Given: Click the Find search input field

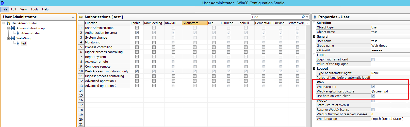Looking at the screenshot, I should [x=275, y=17].
